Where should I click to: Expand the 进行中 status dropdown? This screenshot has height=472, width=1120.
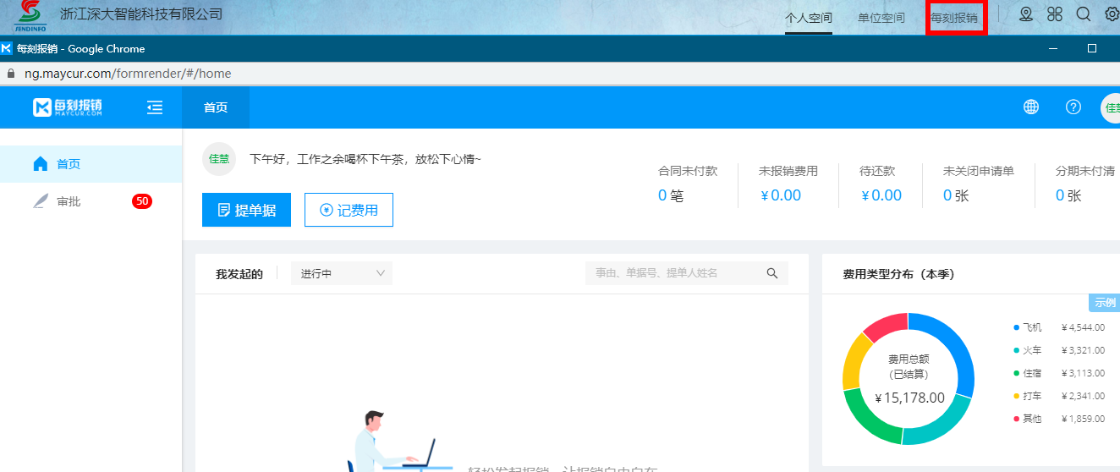pos(342,273)
